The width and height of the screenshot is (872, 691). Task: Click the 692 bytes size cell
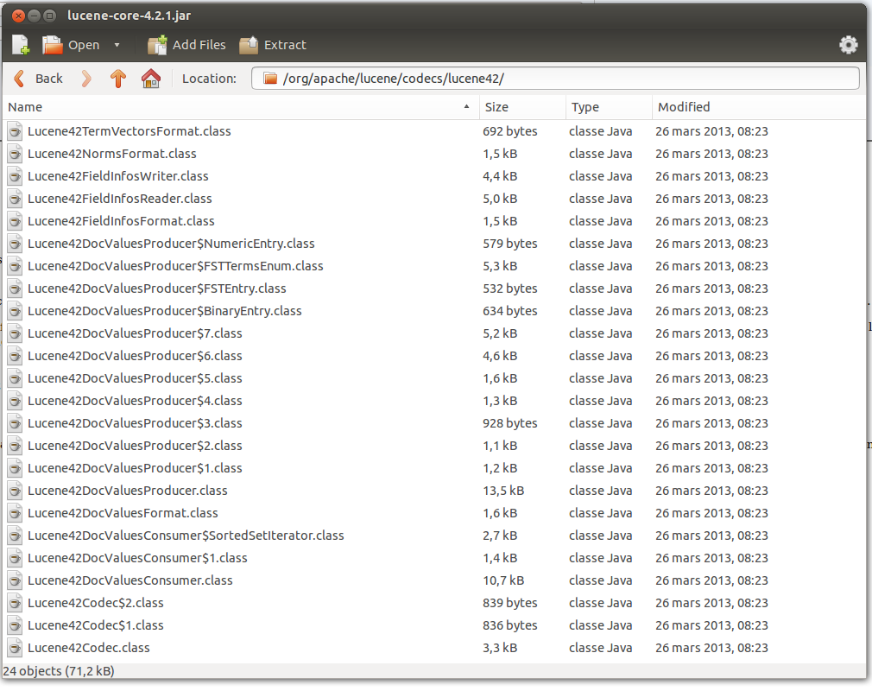pos(510,131)
